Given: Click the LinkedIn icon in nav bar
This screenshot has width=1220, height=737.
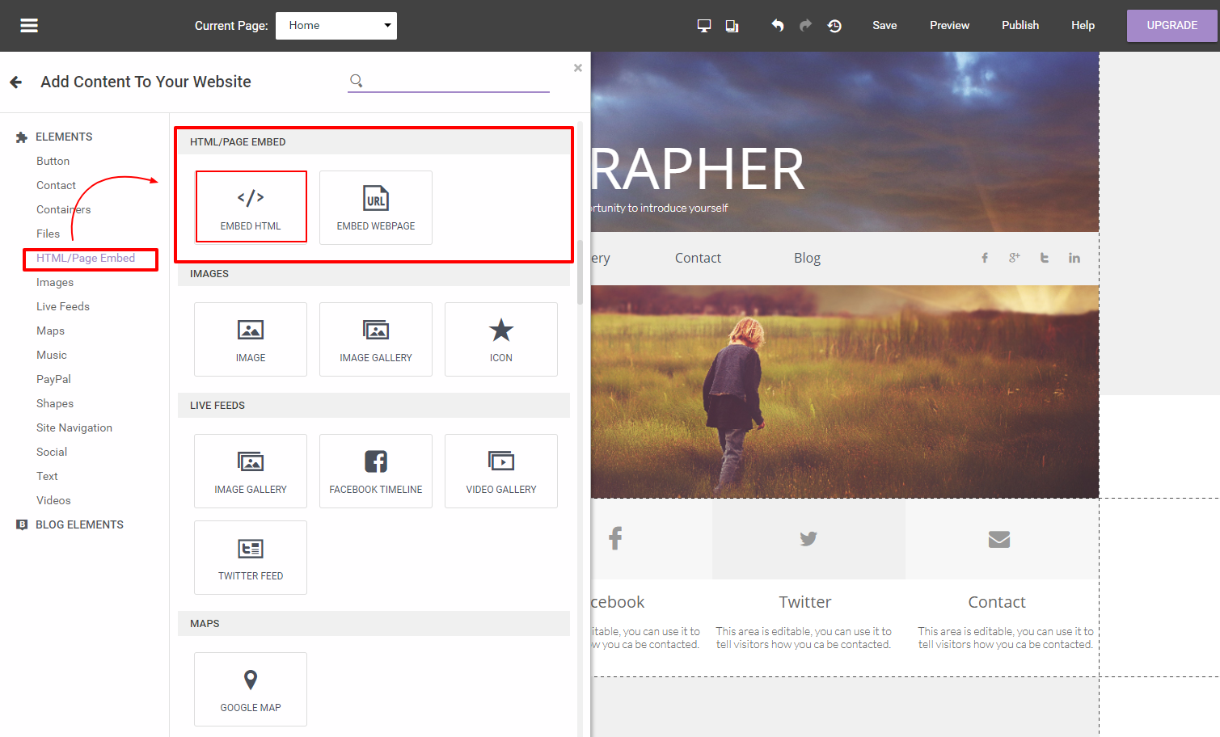Looking at the screenshot, I should (x=1074, y=258).
